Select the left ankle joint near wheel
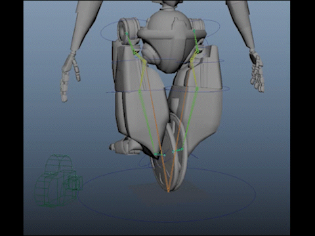This screenshot has width=315, height=236. (156, 154)
